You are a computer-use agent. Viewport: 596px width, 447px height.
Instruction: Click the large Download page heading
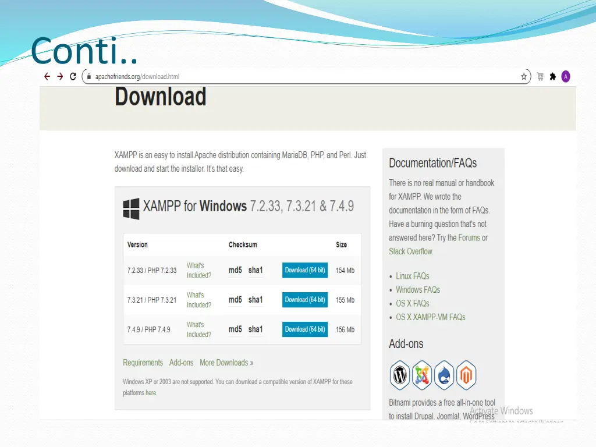161,97
